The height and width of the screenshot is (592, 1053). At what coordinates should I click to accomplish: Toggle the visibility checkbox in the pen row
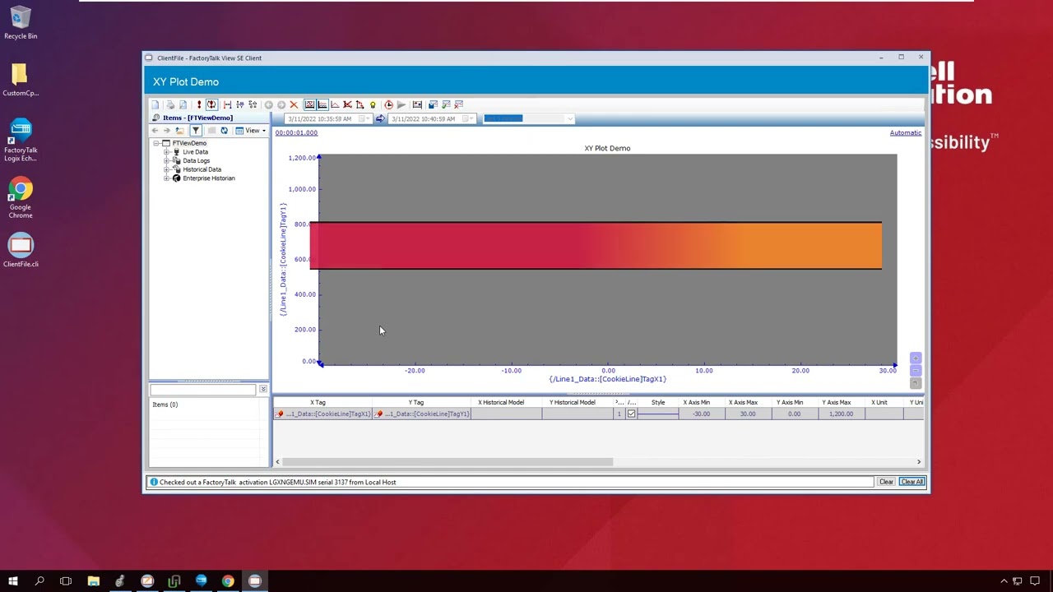pos(631,414)
